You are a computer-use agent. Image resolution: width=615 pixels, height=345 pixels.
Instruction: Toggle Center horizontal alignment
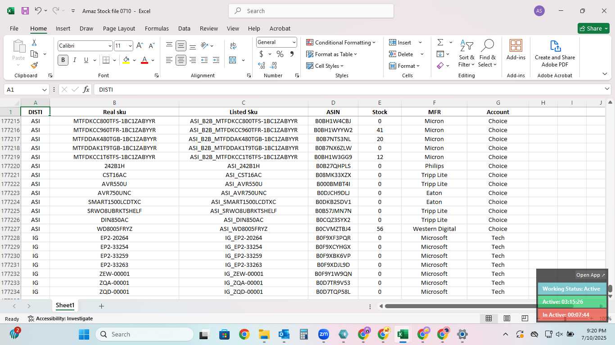coord(181,60)
